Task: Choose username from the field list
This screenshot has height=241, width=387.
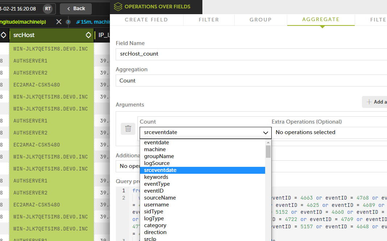Action: [202, 205]
